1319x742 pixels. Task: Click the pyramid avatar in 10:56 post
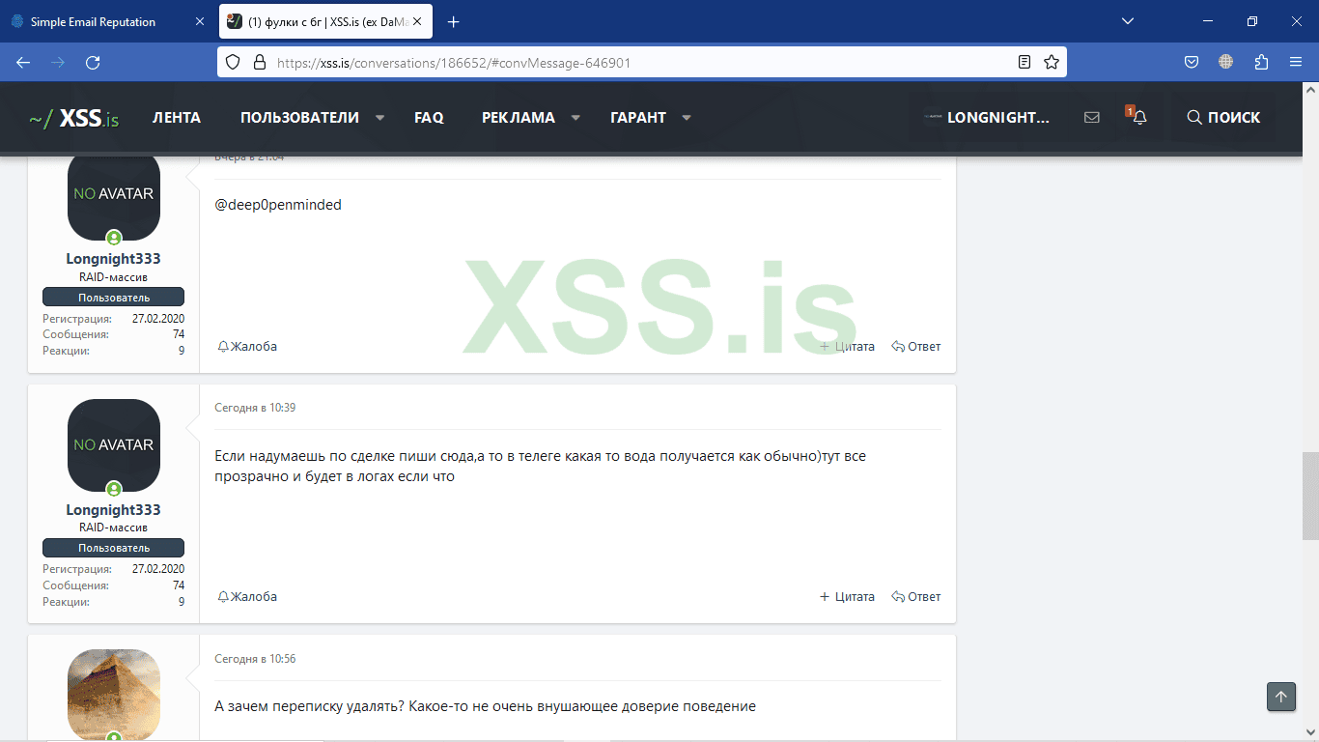(114, 695)
